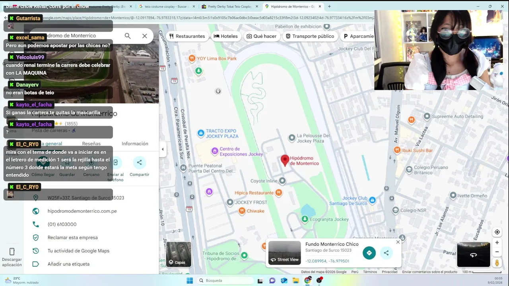Image resolution: width=509 pixels, height=286 pixels.
Task: Click Coyote Inline marker
Action: (x=282, y=181)
